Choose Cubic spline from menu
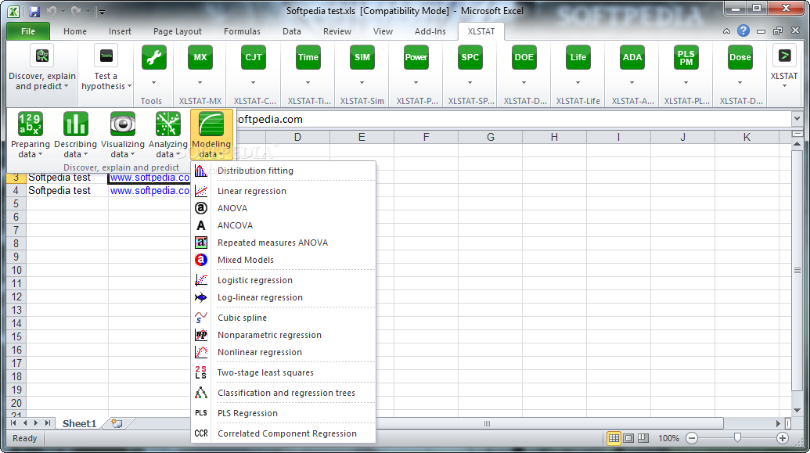Viewport: 810px width, 453px height. [x=283, y=318]
